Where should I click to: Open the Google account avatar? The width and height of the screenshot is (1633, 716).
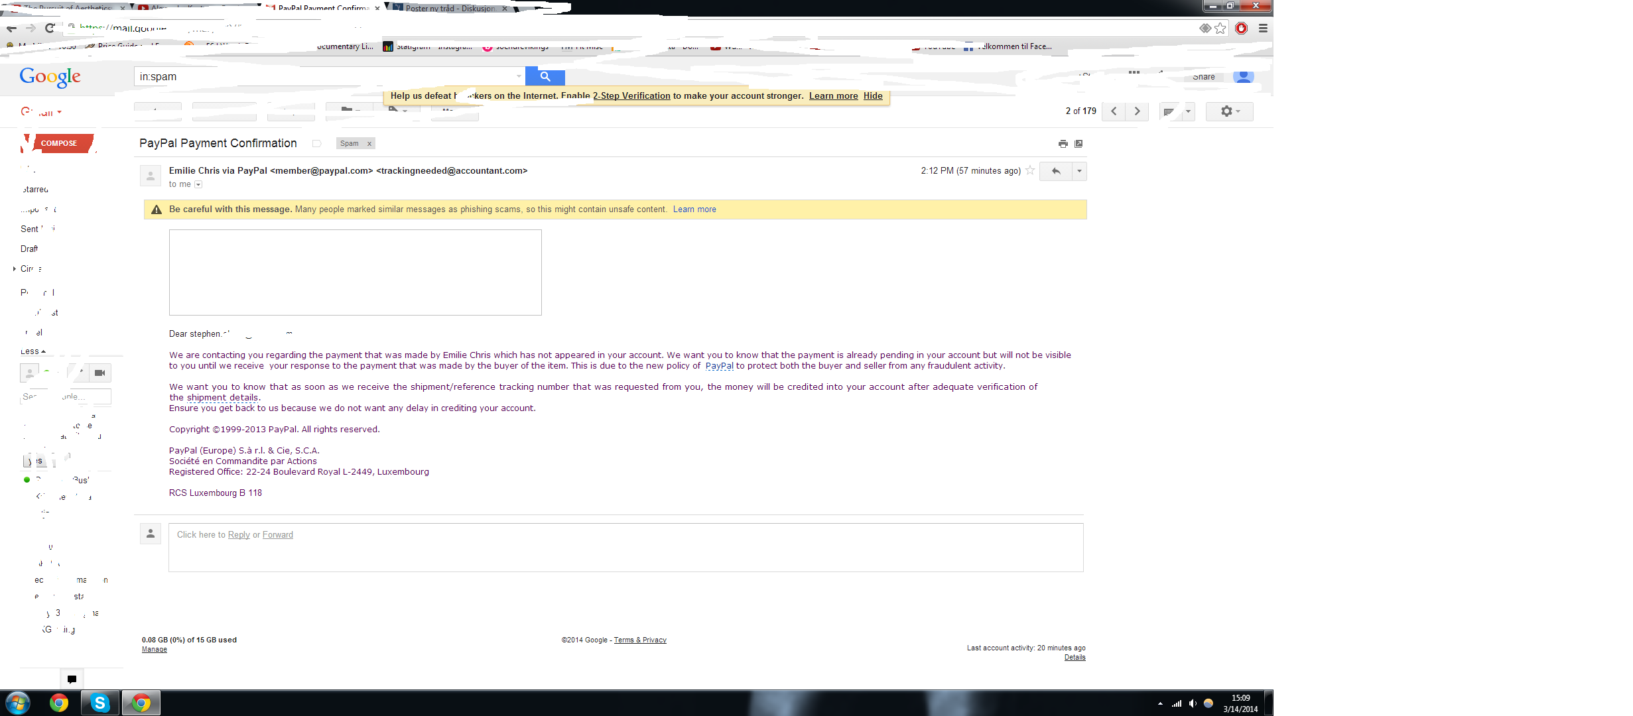pos(1244,76)
